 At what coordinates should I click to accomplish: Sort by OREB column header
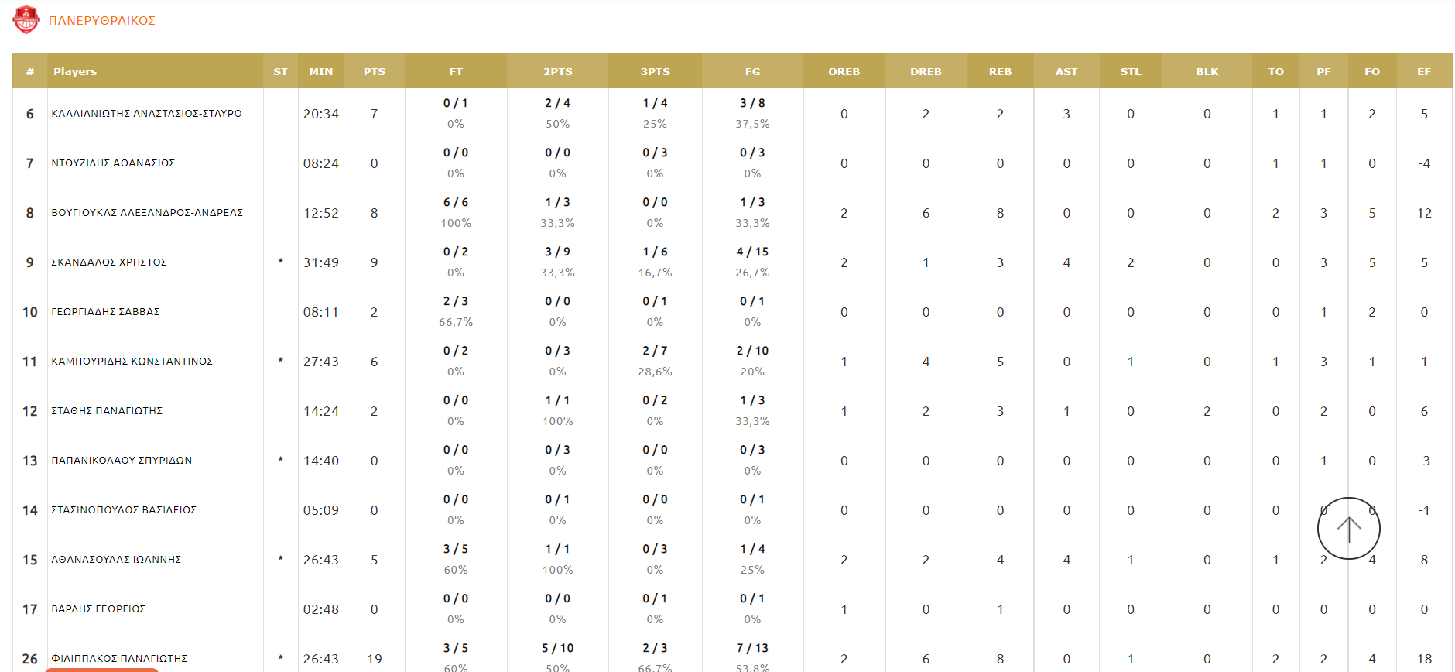(844, 71)
